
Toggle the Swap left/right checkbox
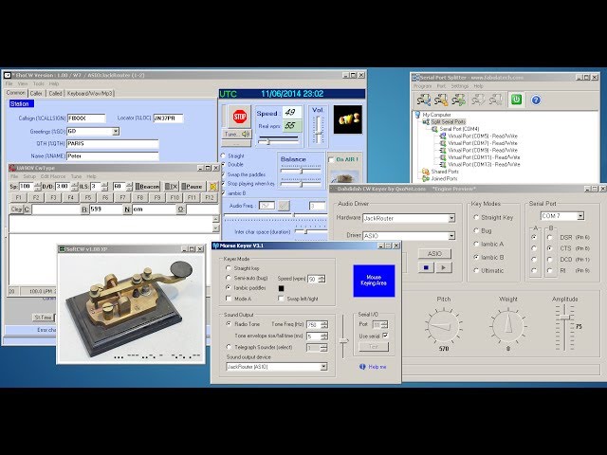click(x=281, y=299)
